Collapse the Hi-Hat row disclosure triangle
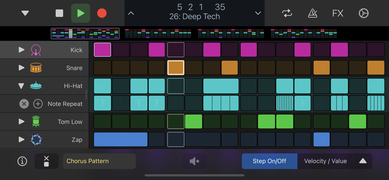 (x=21, y=86)
